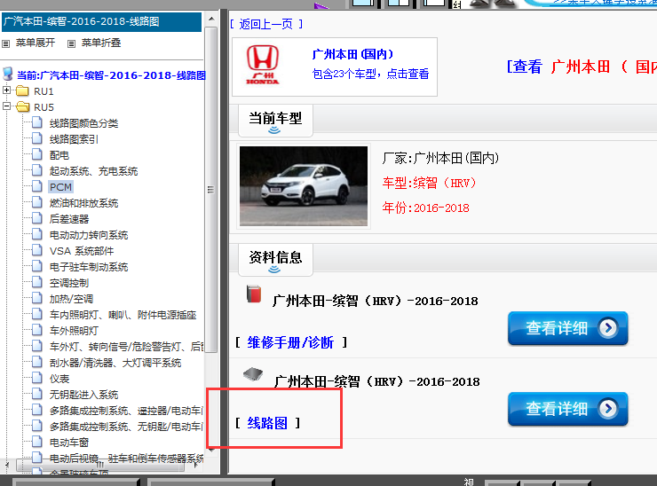Click document icon beside 燃油和排放系统
Screen dimensions: 657x486
pos(37,202)
